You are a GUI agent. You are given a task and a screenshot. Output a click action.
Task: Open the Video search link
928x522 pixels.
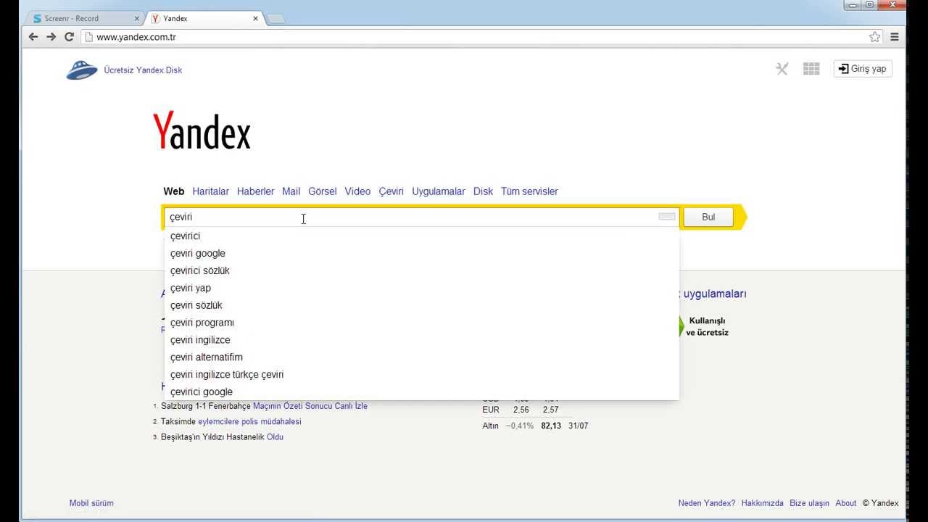tap(357, 191)
